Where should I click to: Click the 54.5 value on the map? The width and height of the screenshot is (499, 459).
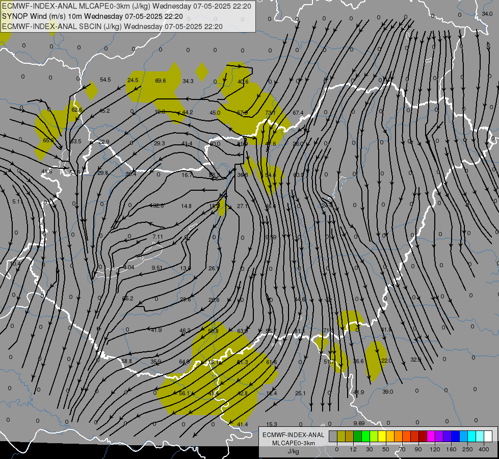106,80
